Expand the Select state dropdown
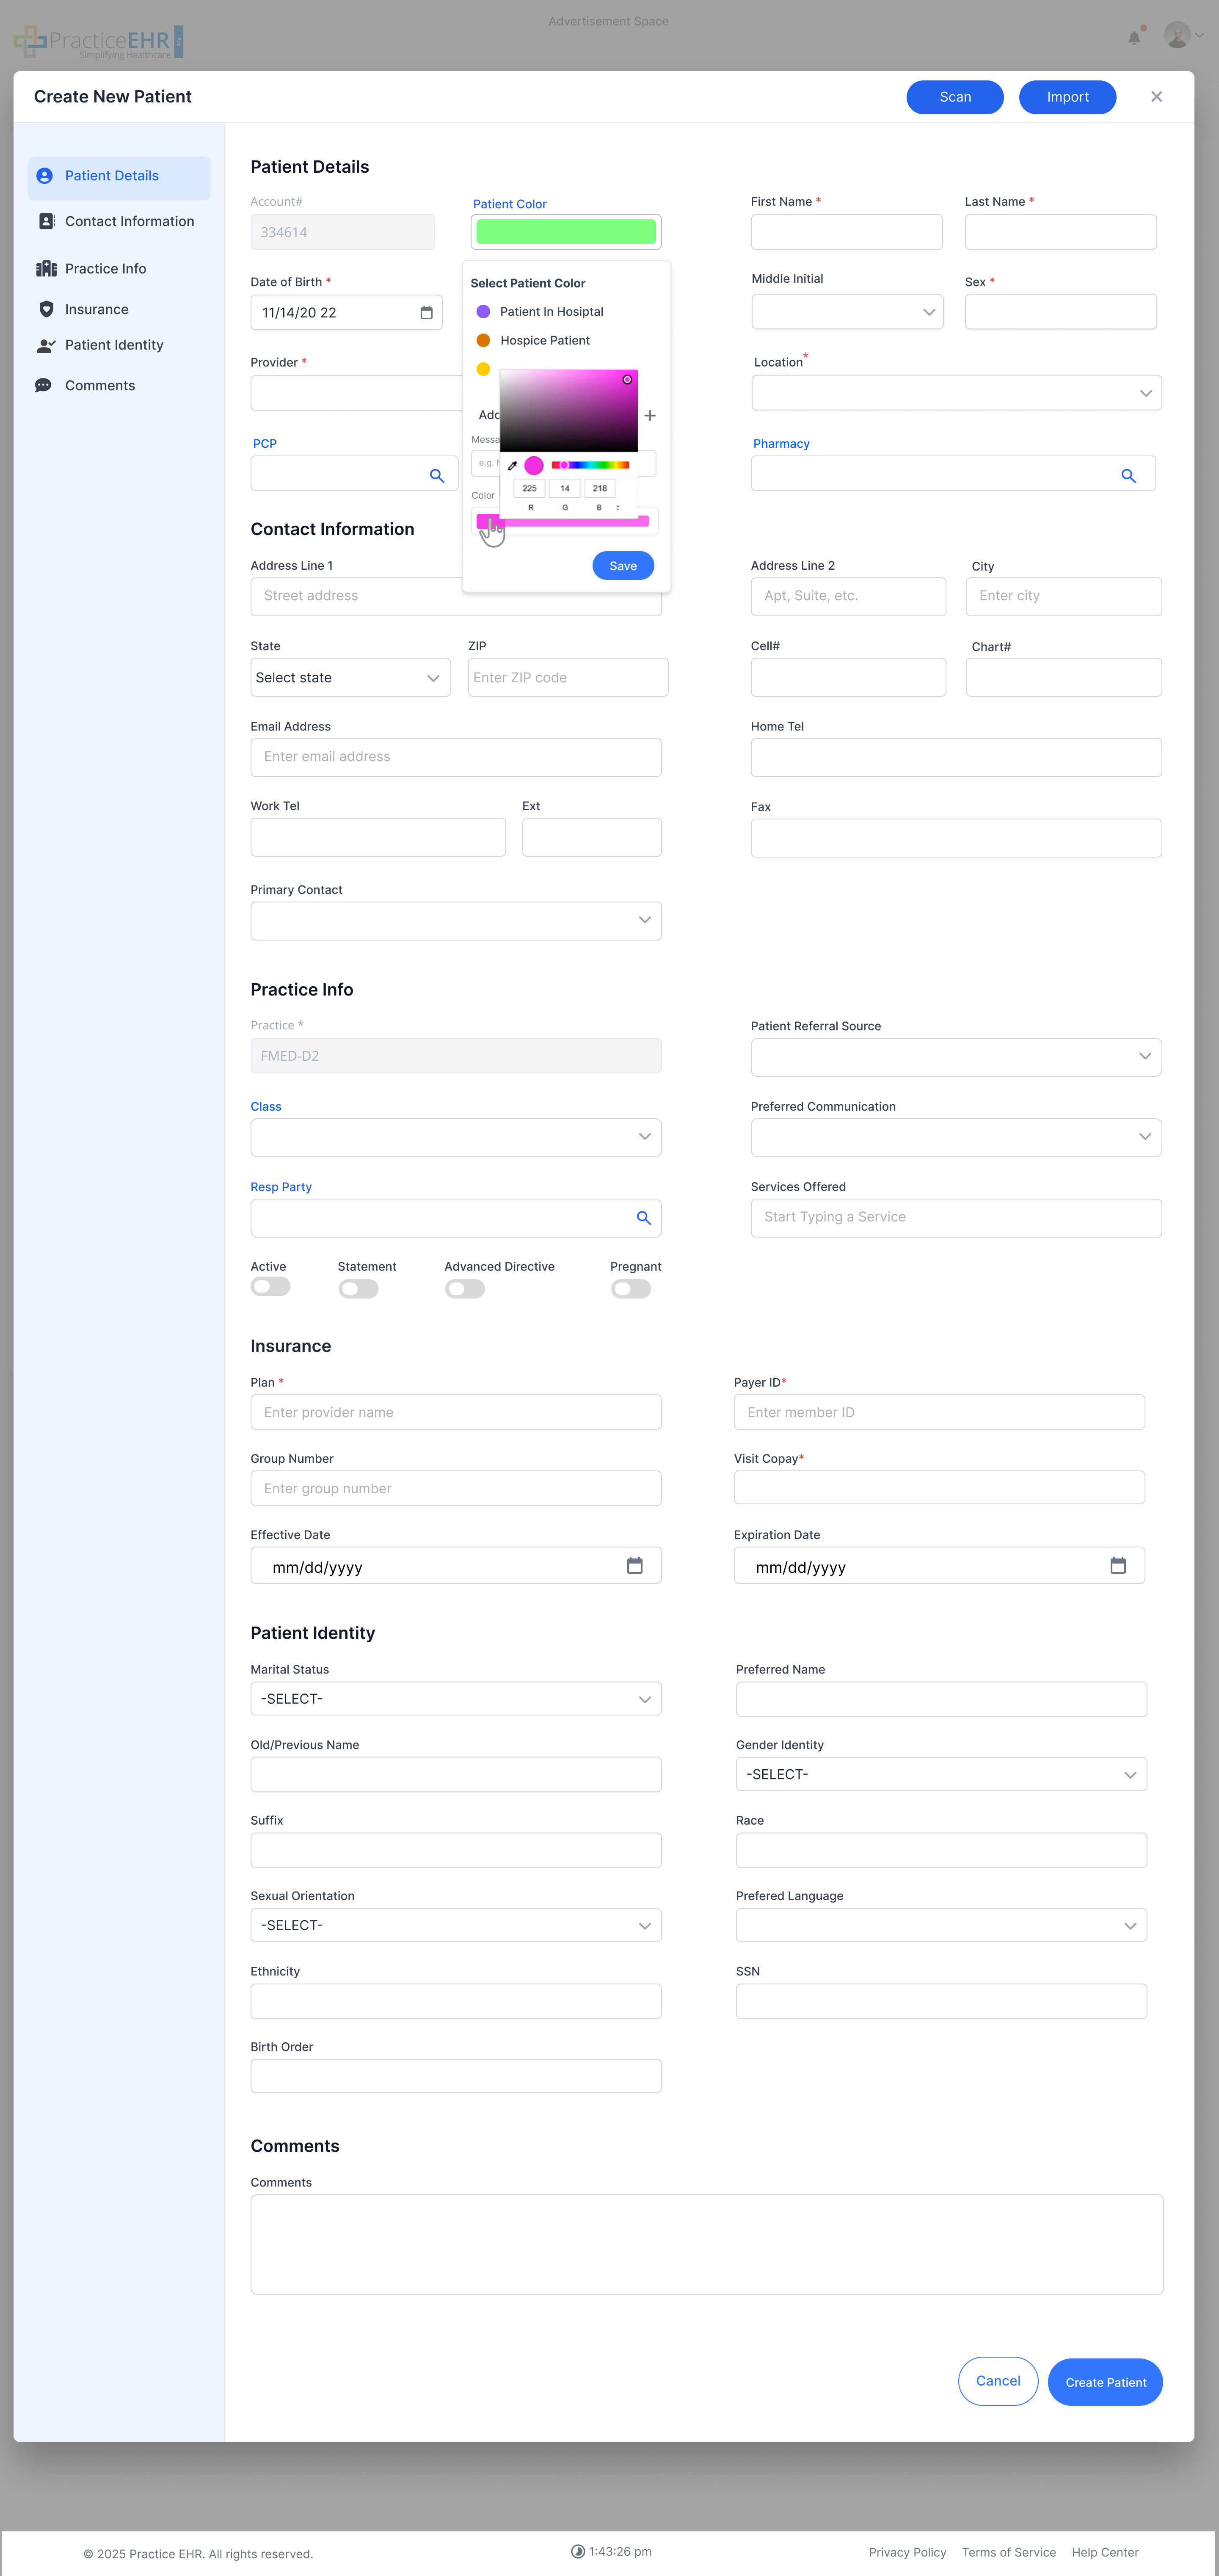1219x2576 pixels. (x=350, y=677)
